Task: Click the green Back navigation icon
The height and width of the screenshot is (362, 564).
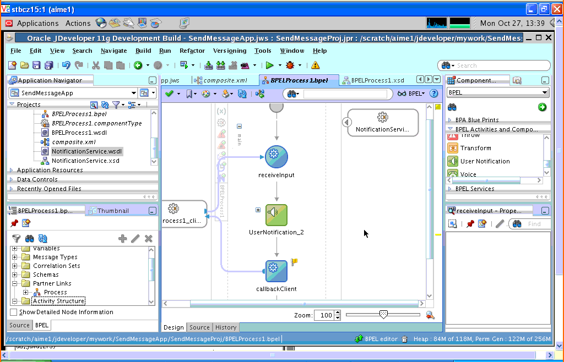Action: click(x=138, y=65)
